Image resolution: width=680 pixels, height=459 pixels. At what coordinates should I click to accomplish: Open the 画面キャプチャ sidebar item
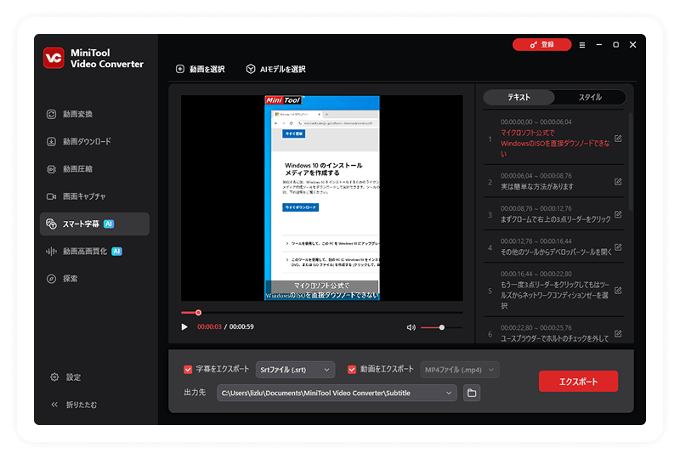point(76,196)
